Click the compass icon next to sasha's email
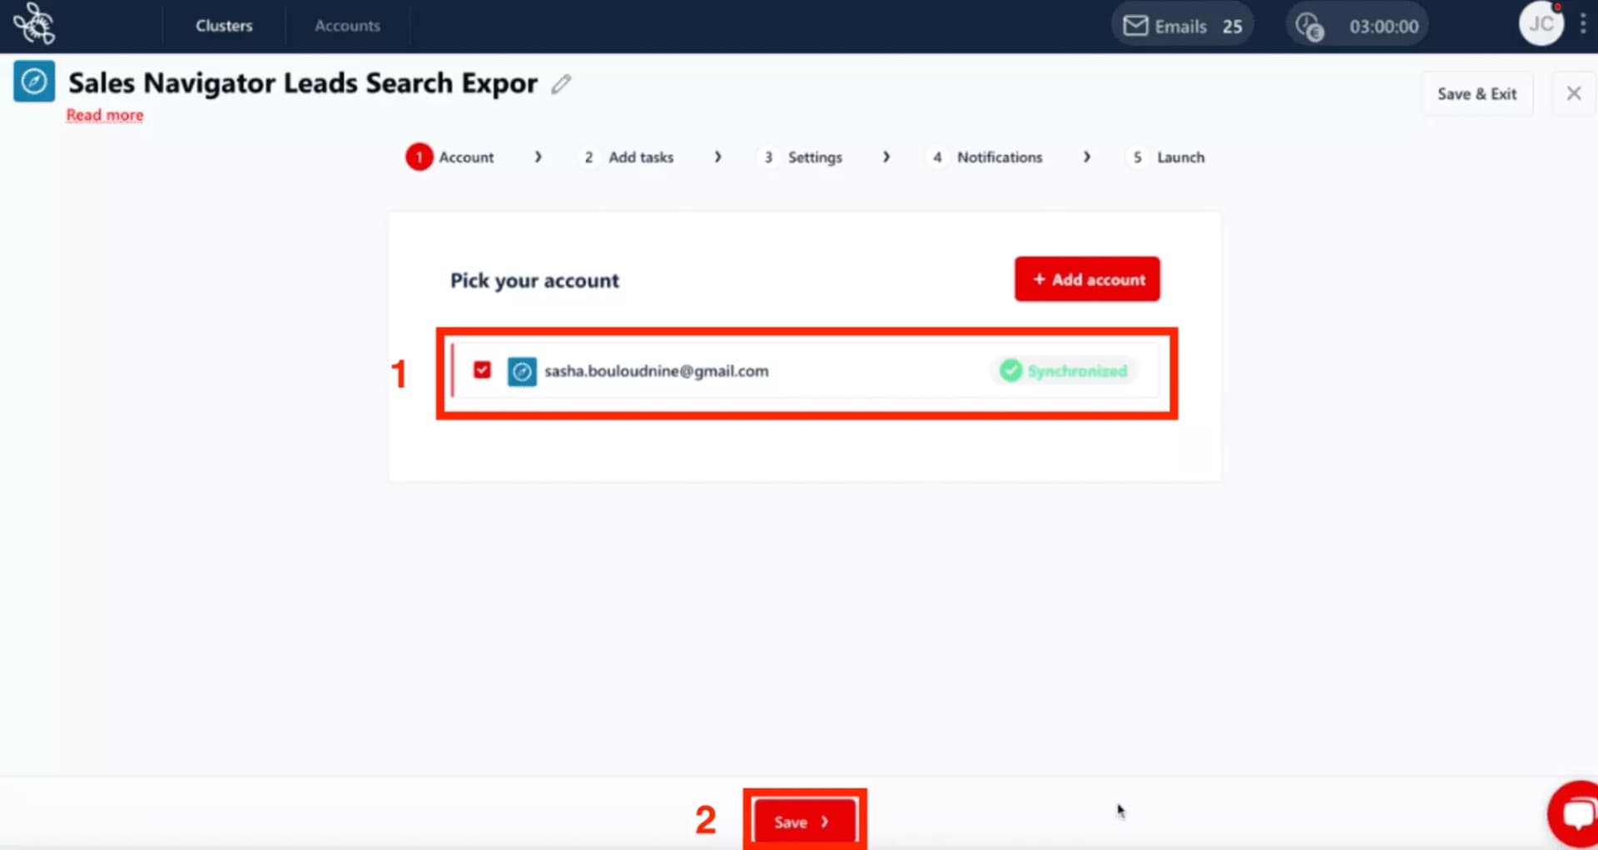Viewport: 1598px width, 850px height. click(x=522, y=372)
